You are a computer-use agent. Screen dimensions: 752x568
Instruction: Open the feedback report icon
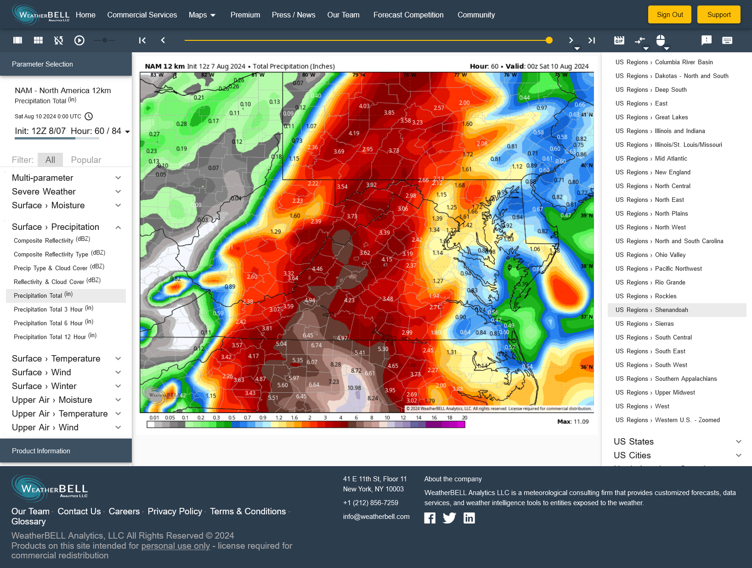[x=707, y=40]
